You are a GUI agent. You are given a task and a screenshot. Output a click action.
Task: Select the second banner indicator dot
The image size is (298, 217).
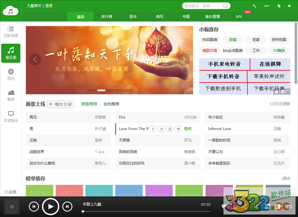(x=101, y=90)
